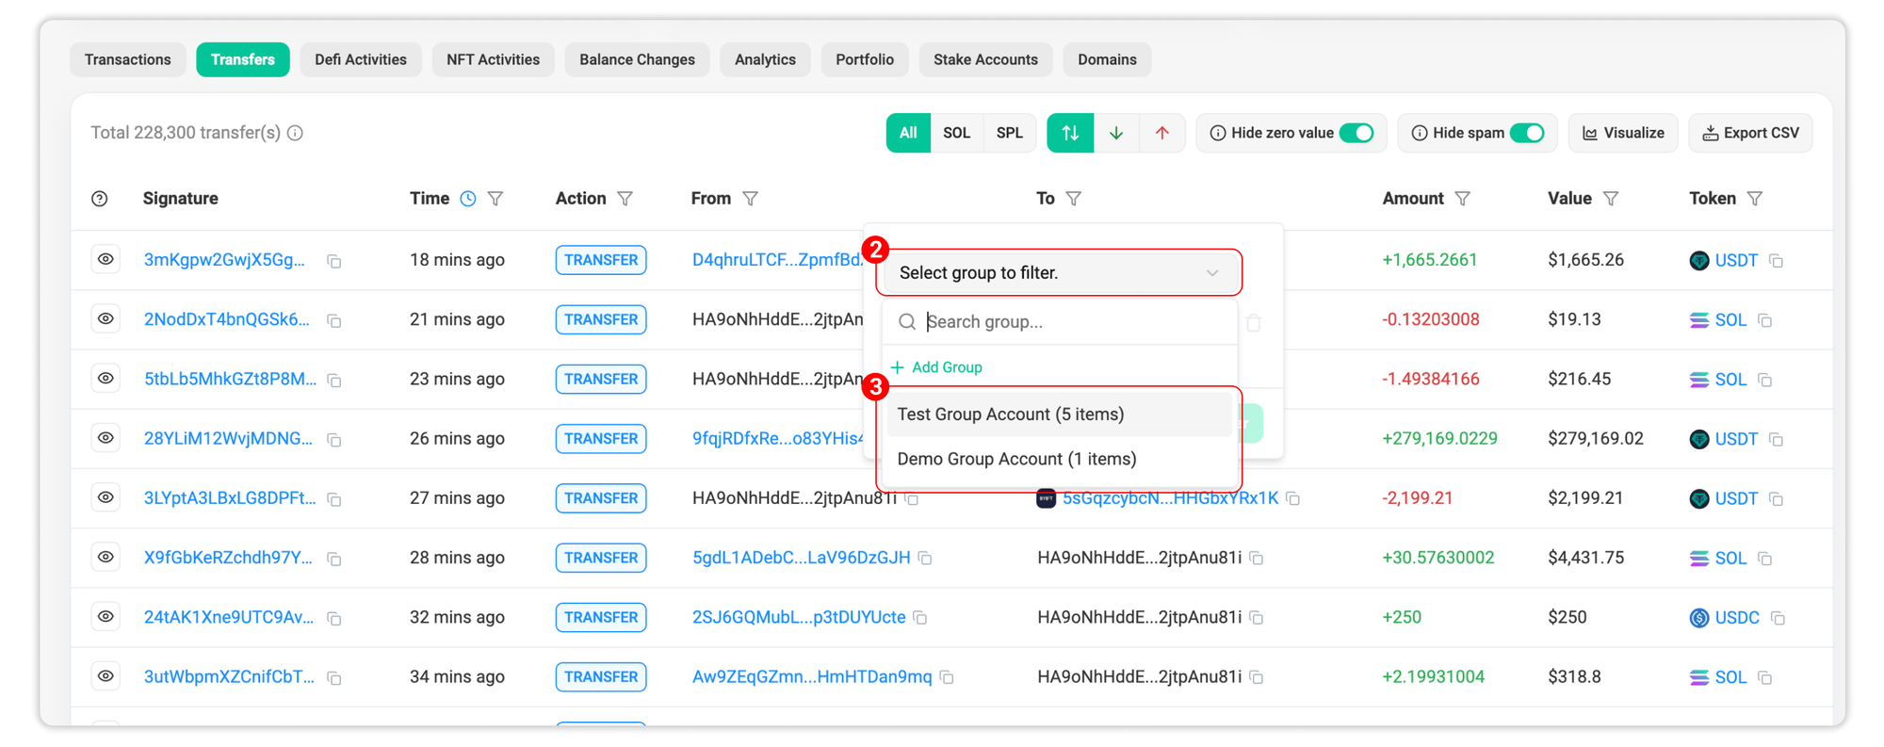Click the Time column clock icon
1884x747 pixels.
[x=468, y=199]
